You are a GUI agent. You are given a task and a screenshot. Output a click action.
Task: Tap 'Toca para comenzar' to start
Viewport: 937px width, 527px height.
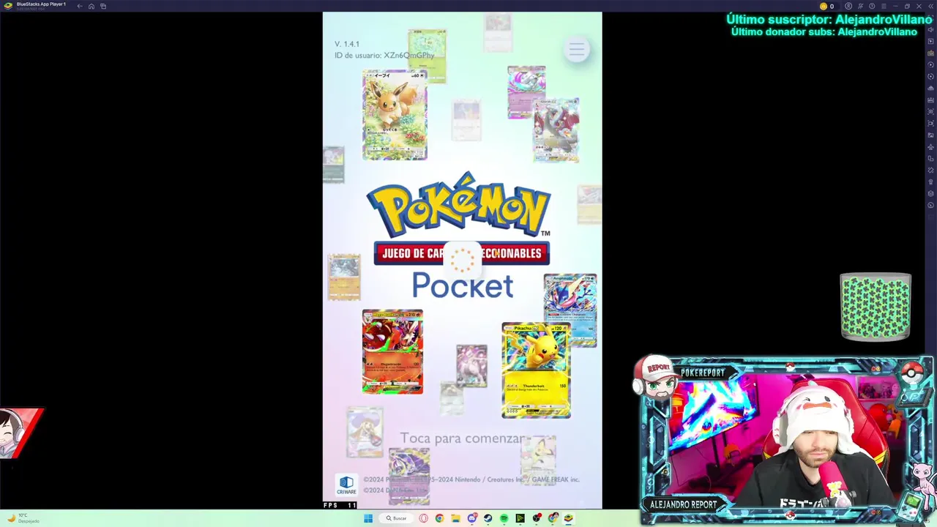pos(462,438)
